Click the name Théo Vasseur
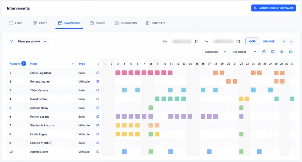Screen dimensions: 302x162 tap(39, 90)
